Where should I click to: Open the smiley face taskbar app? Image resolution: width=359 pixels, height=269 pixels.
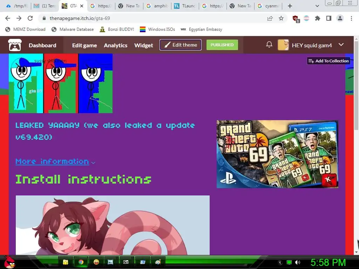coord(96,262)
